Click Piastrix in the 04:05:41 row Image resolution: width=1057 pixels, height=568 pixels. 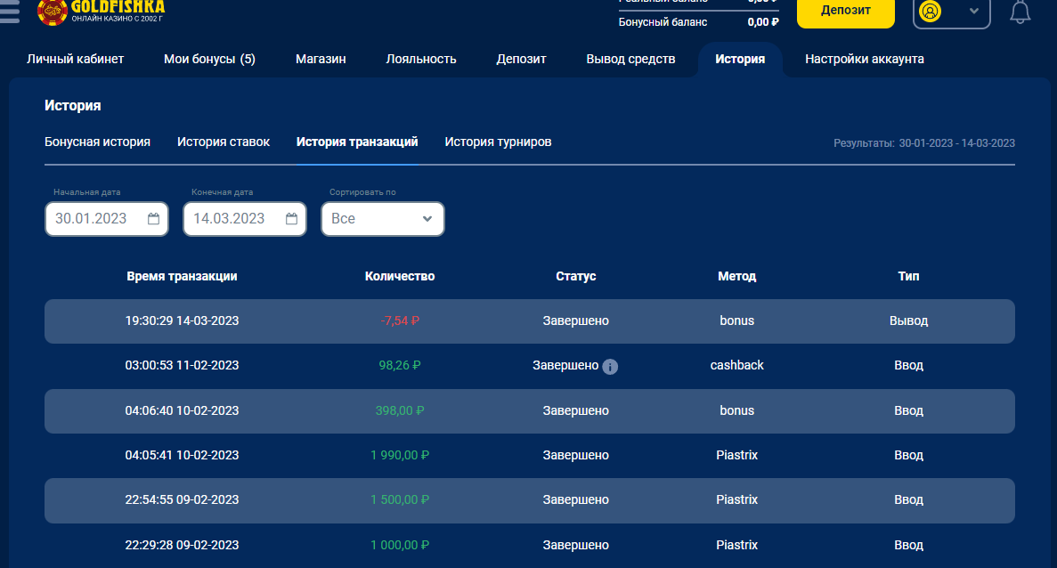coord(736,456)
